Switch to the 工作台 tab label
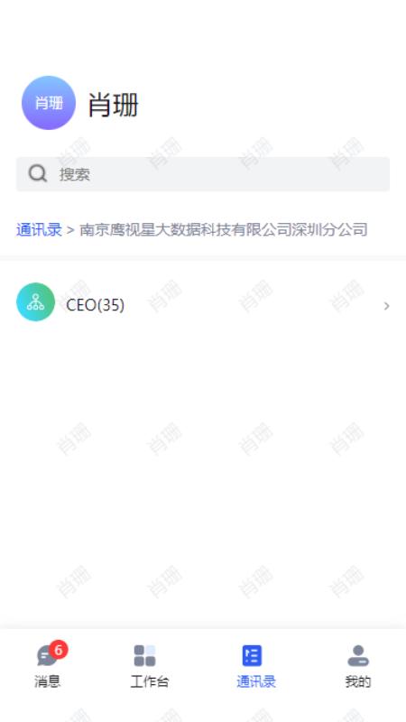406x722 pixels. (149, 681)
